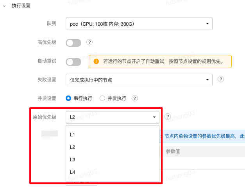Choose L2 from the priority list
Image resolution: width=245 pixels, height=189 pixels.
pyautogui.click(x=73, y=147)
